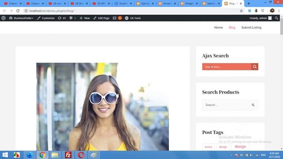The width and height of the screenshot is (283, 159).
Task: Switch to the 'Widget' tab
Action: pyautogui.click(x=189, y=4)
